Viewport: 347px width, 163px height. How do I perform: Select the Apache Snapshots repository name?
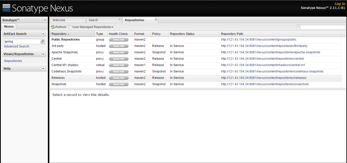point(65,52)
